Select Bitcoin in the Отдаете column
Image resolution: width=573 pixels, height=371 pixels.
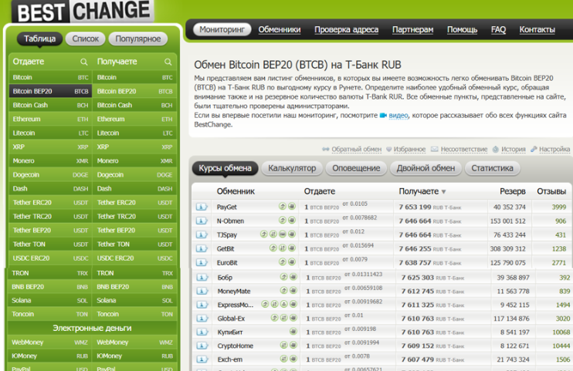[50, 77]
